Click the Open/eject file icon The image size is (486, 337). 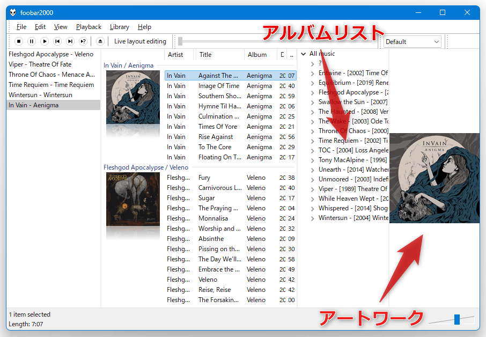(100, 41)
